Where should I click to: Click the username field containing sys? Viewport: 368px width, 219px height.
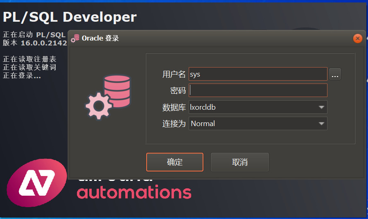258,74
